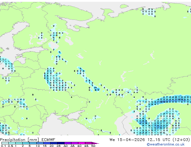The image size is (191, 147).
Task: Click the '35' legend scale label
Action: (x=72, y=146)
